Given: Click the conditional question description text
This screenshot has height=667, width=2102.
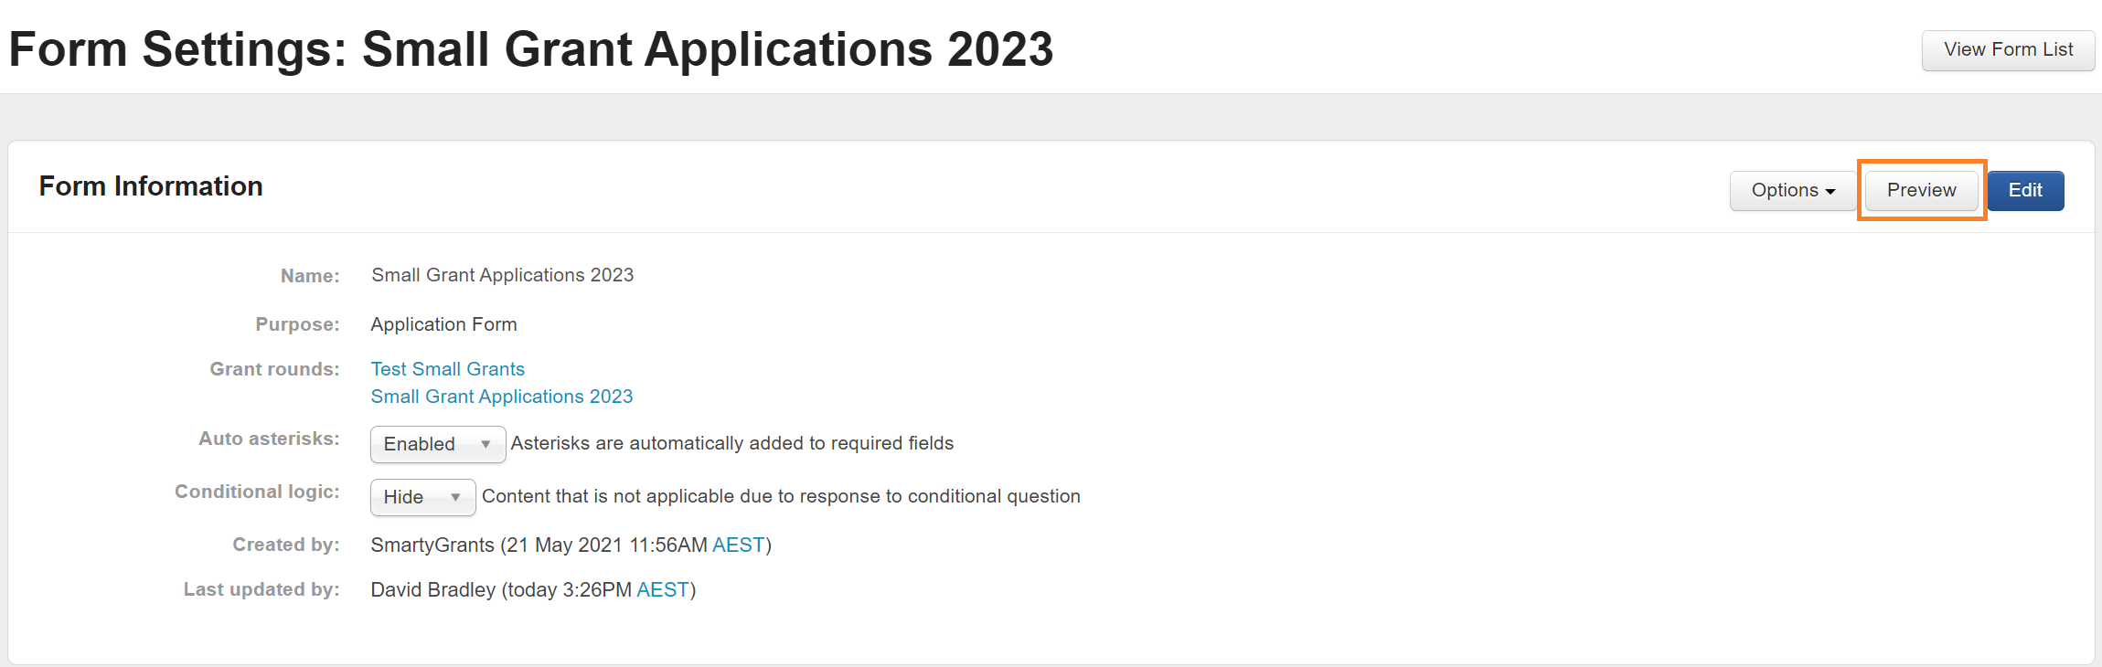Looking at the screenshot, I should 781,496.
